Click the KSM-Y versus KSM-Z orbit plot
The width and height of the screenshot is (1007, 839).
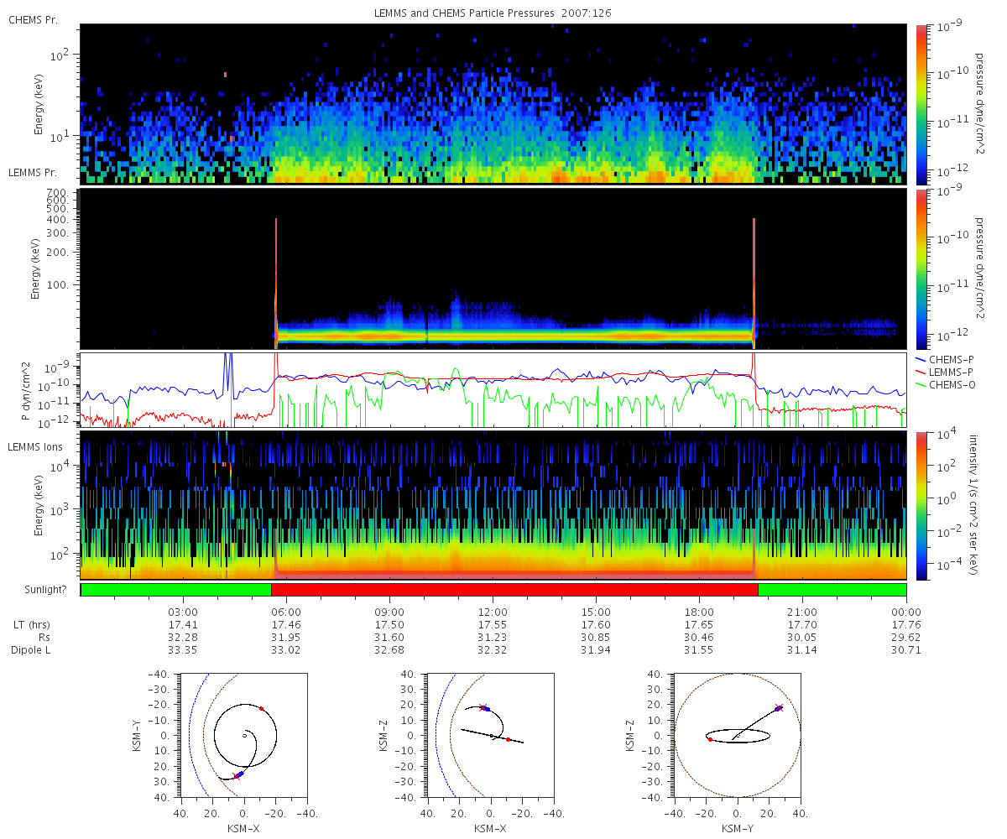point(738,735)
